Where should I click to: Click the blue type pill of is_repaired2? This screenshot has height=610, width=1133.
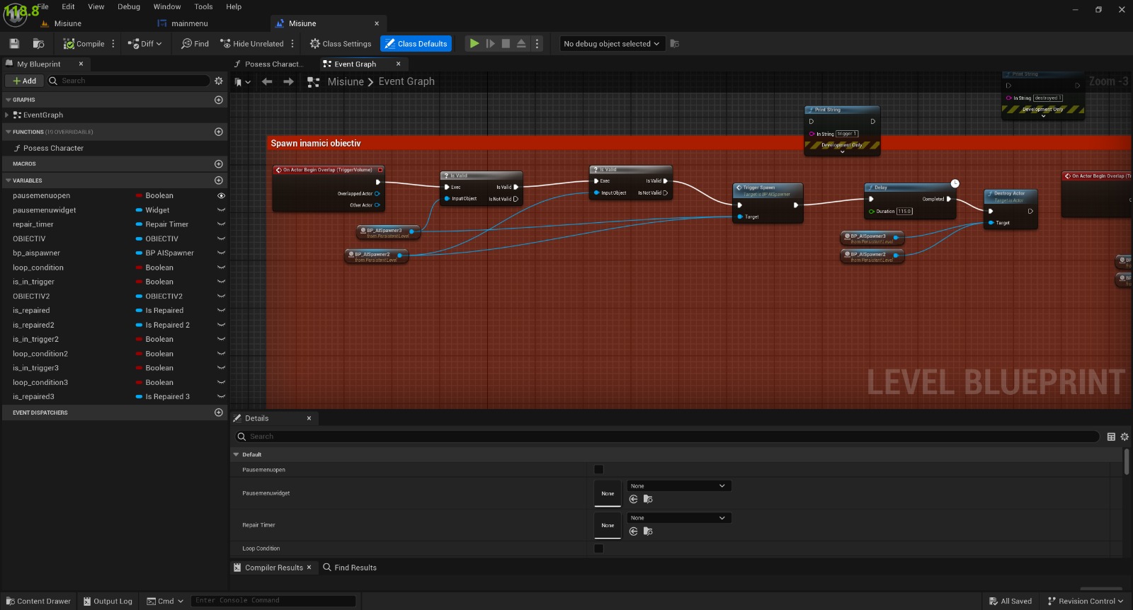pos(140,325)
